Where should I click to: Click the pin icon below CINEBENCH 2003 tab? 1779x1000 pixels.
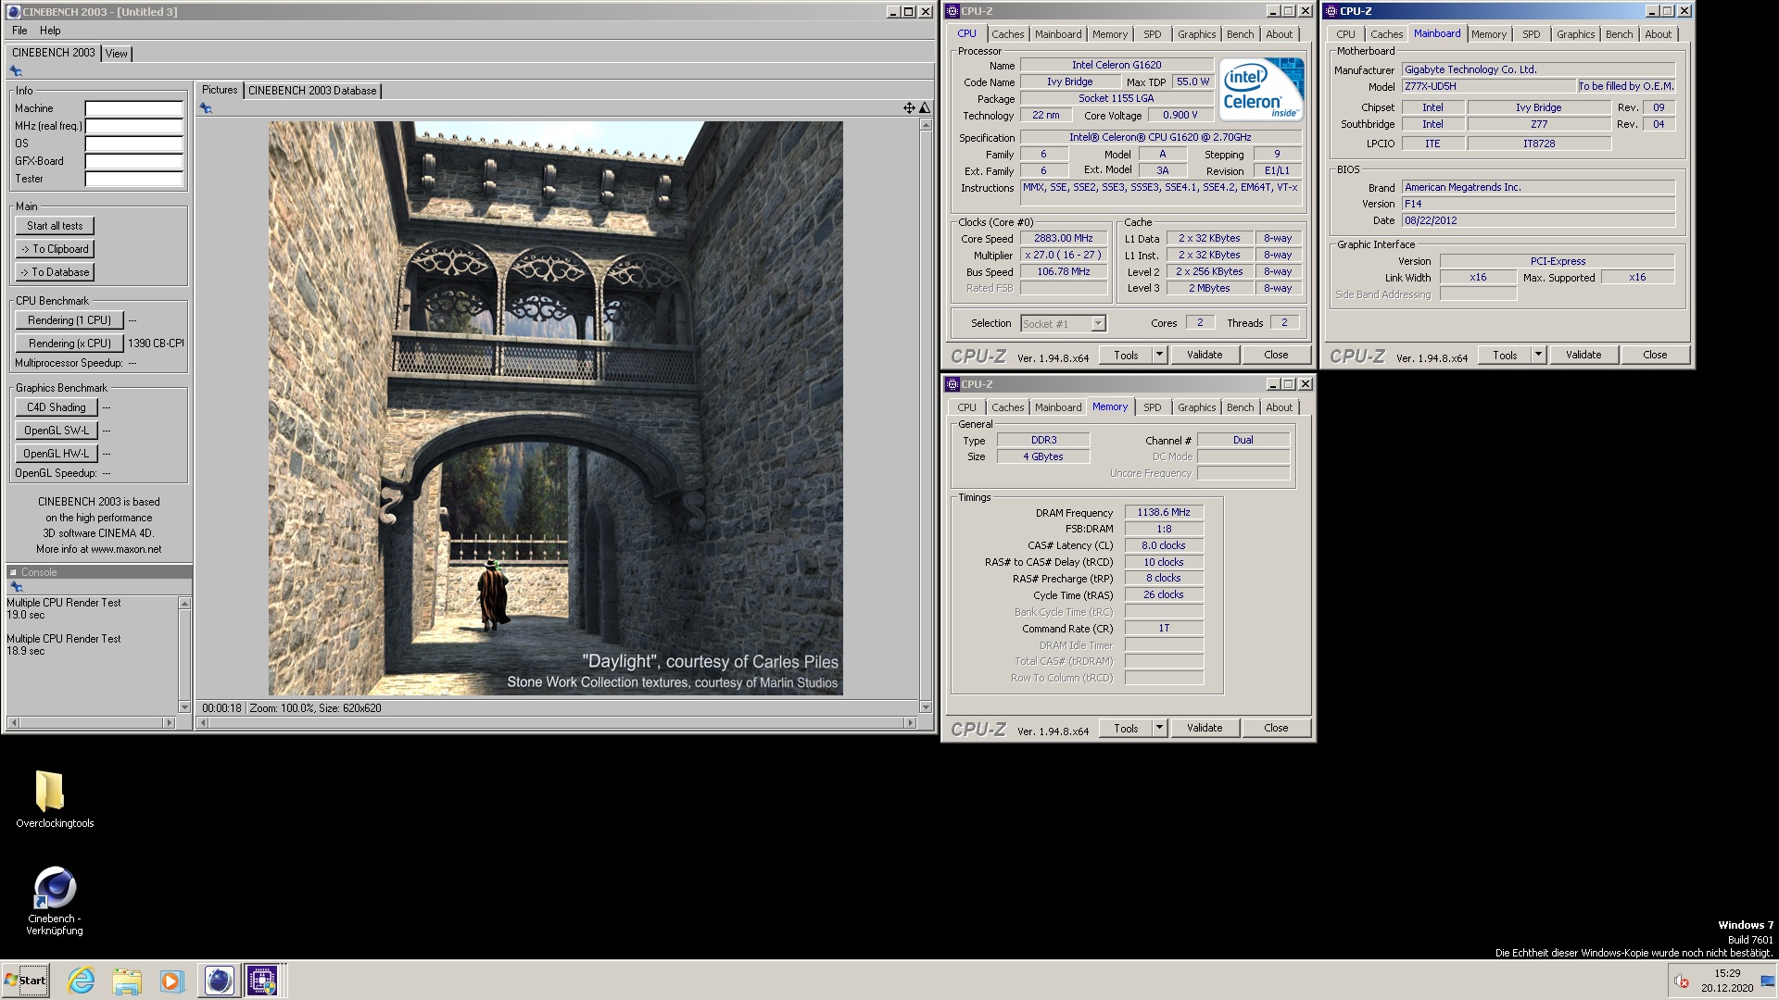pyautogui.click(x=16, y=71)
